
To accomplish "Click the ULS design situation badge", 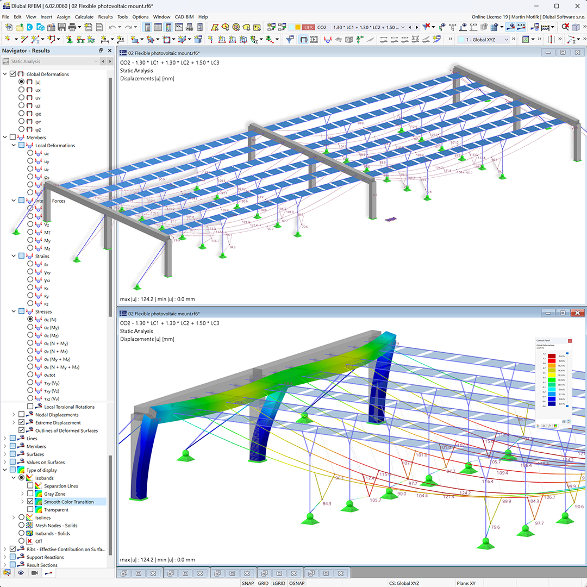I will pos(309,27).
